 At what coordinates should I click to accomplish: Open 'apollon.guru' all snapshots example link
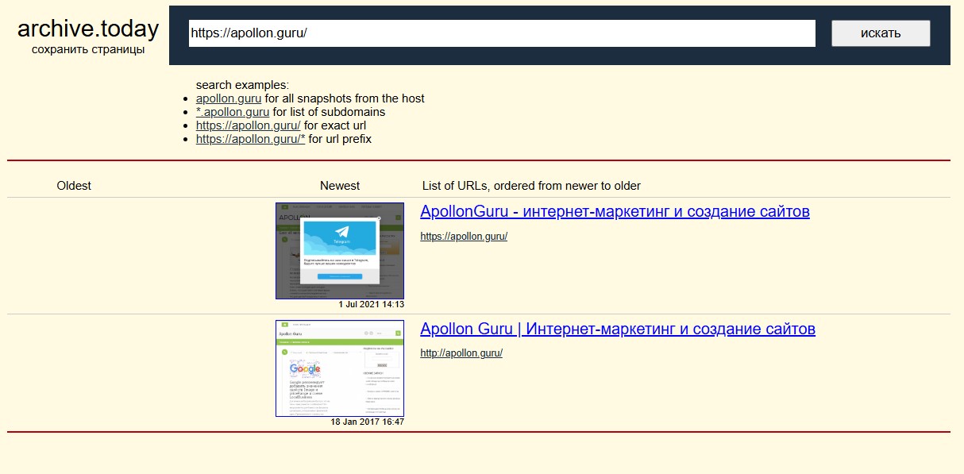pyautogui.click(x=229, y=98)
